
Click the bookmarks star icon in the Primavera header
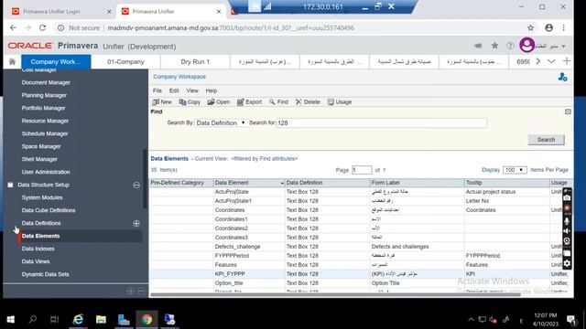tap(494, 46)
